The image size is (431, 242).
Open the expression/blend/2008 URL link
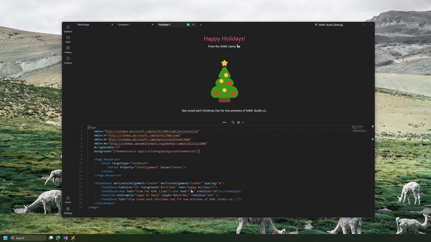pos(150,139)
